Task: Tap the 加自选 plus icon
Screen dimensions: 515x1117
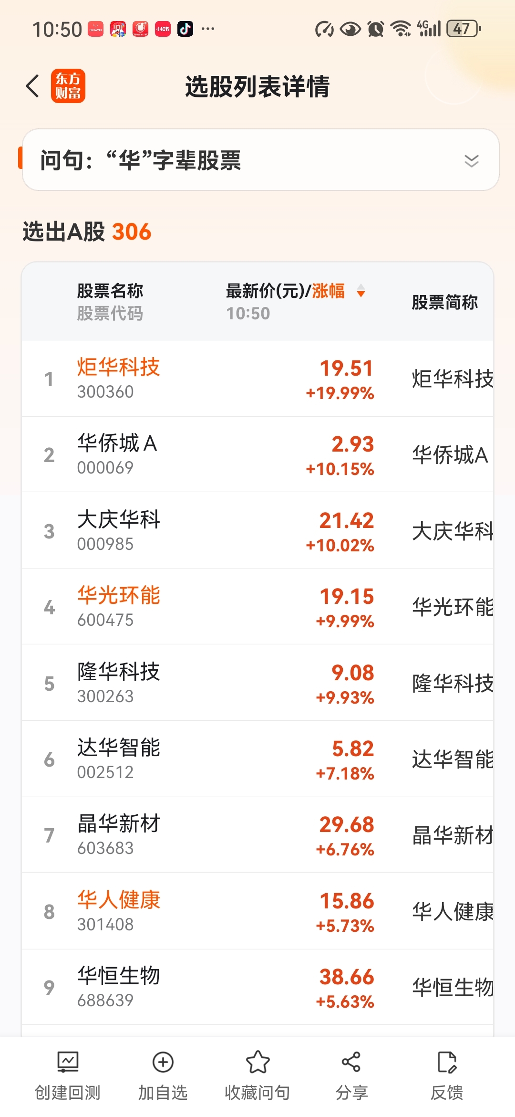Action: click(x=163, y=1062)
